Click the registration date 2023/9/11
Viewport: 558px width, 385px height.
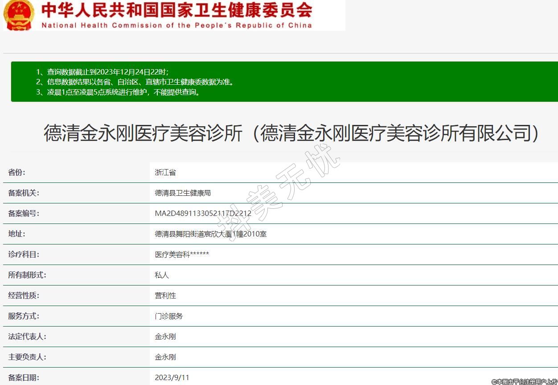click(x=172, y=377)
